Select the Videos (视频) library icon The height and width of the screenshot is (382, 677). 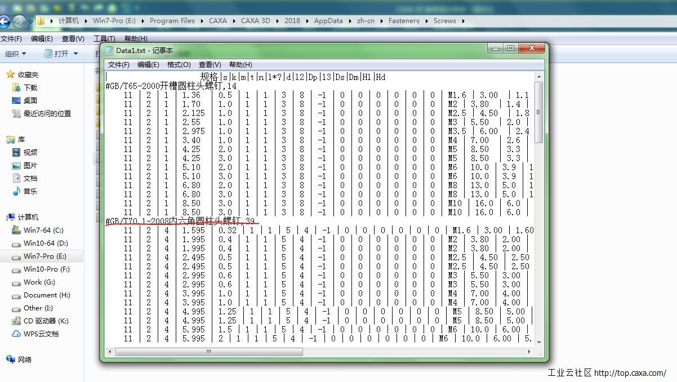pos(16,152)
